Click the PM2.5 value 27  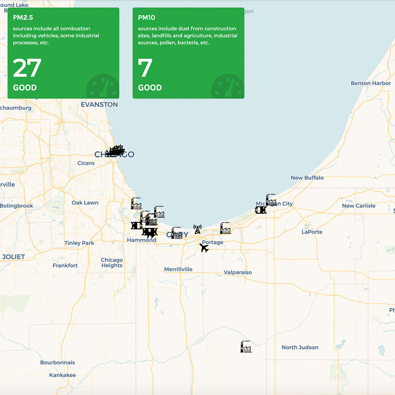27,68
